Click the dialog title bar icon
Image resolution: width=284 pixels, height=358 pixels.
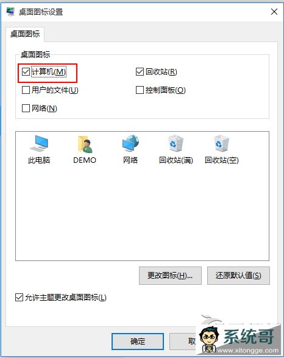pos(10,12)
